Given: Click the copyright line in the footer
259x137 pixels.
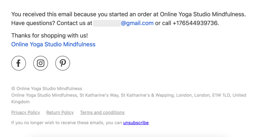Looking at the screenshot, I should (x=47, y=89).
